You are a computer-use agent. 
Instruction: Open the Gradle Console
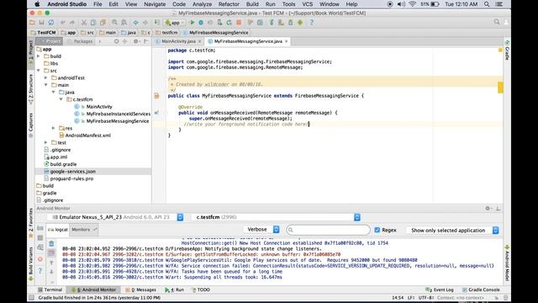pos(481,290)
